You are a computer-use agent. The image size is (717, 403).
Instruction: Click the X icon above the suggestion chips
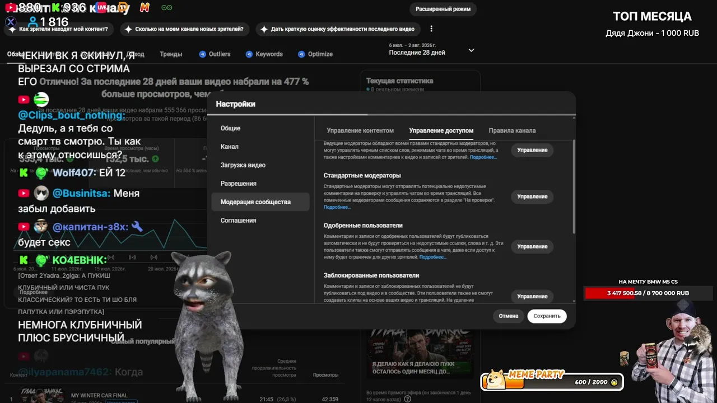[11, 22]
